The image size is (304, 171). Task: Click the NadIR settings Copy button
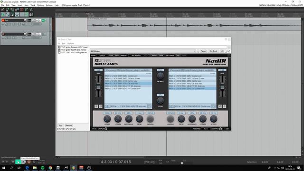point(178,56)
